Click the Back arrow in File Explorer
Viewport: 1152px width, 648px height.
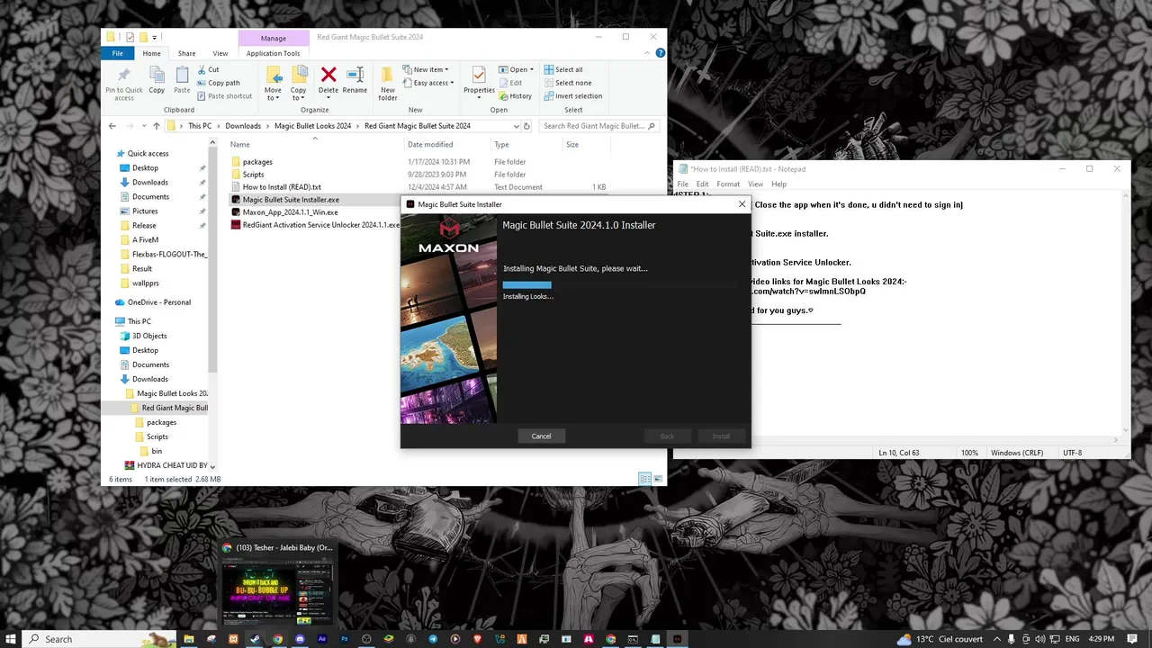tap(112, 126)
